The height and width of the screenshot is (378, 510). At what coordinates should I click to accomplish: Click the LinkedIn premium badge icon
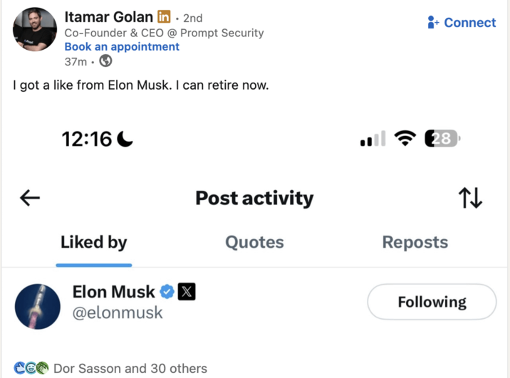pos(164,17)
